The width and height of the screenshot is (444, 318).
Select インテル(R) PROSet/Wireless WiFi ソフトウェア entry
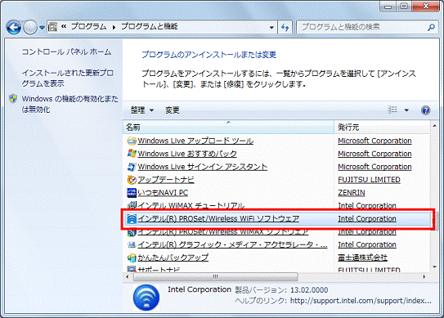coord(218,219)
